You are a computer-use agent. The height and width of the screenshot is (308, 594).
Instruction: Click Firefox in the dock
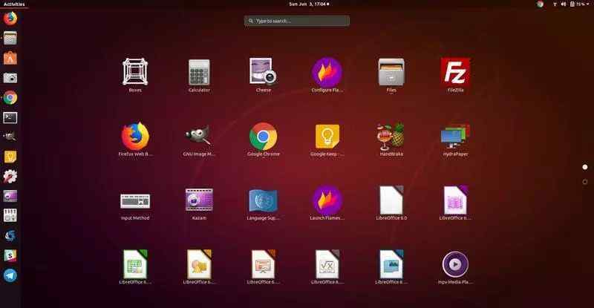(x=10, y=19)
